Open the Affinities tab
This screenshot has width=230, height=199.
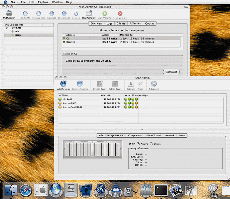point(135,24)
